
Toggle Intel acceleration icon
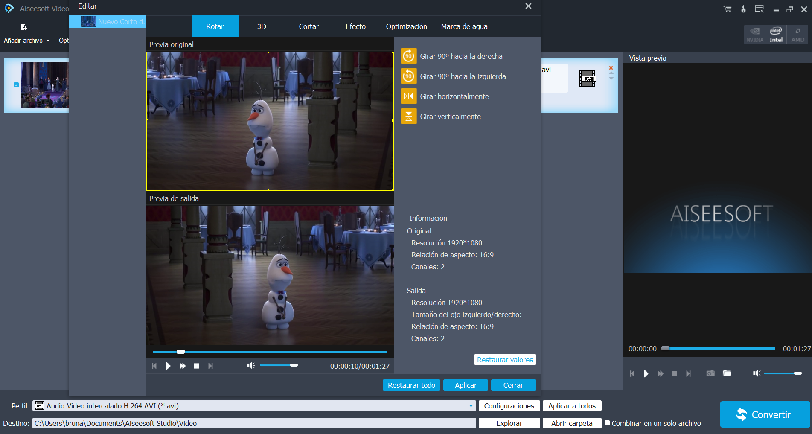click(776, 35)
